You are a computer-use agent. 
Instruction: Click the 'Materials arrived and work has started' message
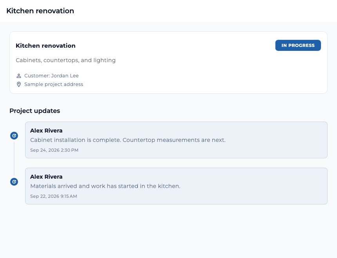click(105, 186)
